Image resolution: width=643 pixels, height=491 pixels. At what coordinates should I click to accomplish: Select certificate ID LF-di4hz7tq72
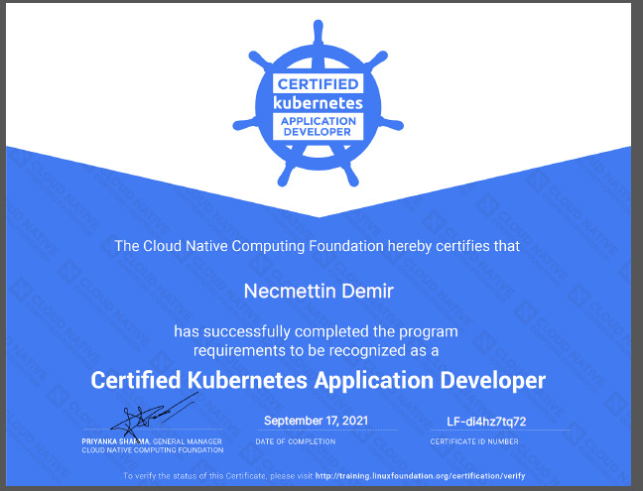tap(486, 422)
